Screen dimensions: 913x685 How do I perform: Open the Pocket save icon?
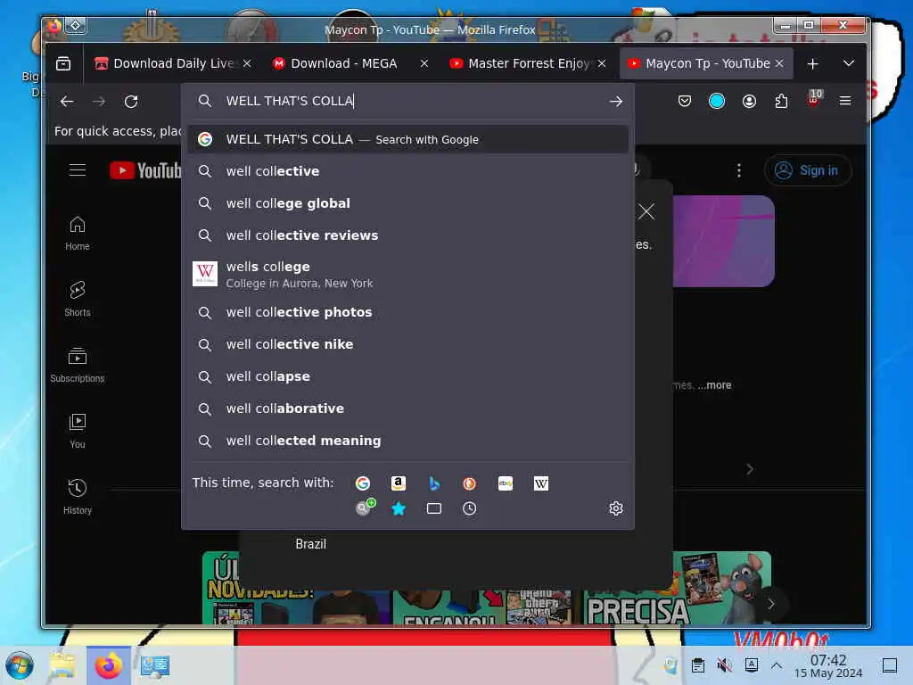coord(685,102)
